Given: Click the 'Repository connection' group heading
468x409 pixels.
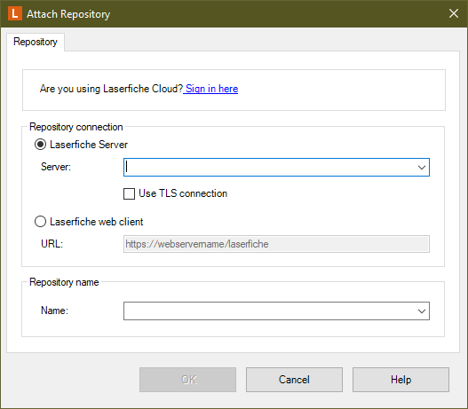Looking at the screenshot, I should click(x=76, y=127).
